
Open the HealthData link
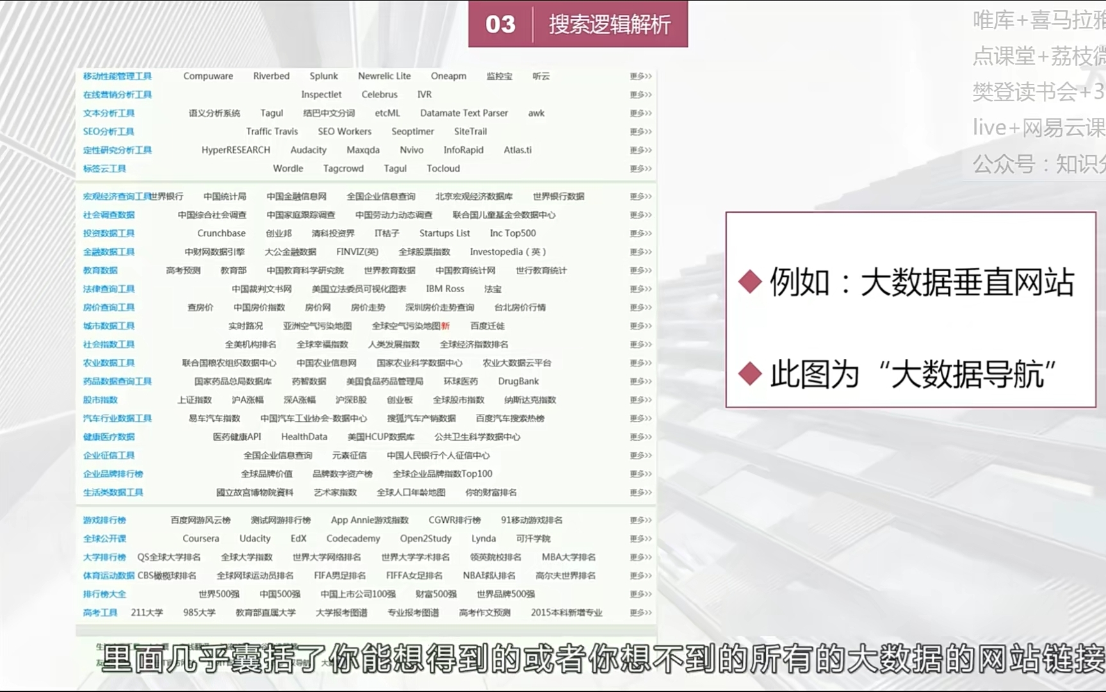(x=304, y=437)
